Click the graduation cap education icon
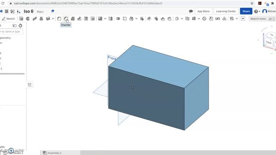Image resolution: width=276 pixels, height=155 pixels. tap(53, 11)
